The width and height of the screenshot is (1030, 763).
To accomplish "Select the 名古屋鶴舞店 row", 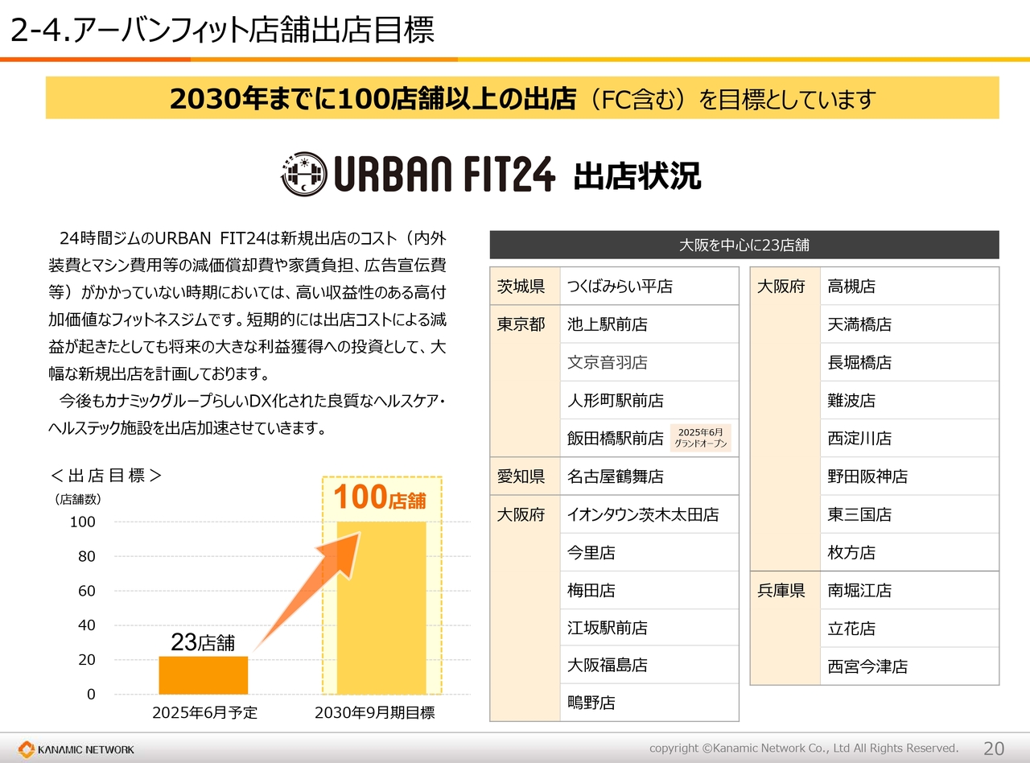I will [649, 476].
